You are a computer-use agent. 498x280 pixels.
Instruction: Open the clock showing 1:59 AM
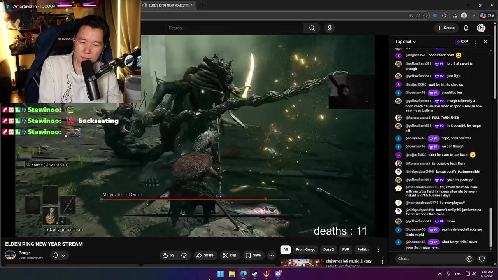tap(487, 274)
